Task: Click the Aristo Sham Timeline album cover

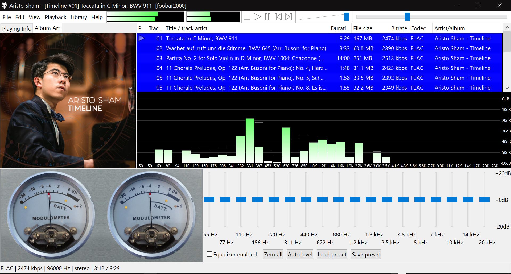Action: [68, 101]
